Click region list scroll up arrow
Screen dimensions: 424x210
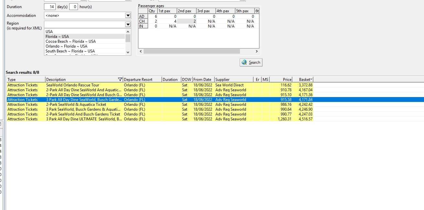128,32
